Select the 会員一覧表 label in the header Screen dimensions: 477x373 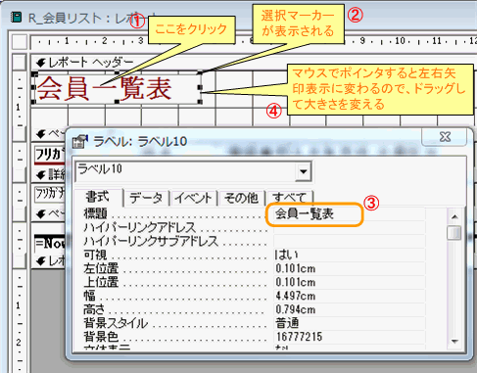[117, 87]
